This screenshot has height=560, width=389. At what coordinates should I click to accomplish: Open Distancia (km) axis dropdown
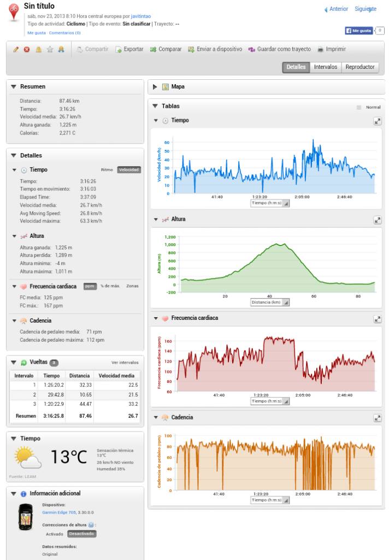(270, 302)
